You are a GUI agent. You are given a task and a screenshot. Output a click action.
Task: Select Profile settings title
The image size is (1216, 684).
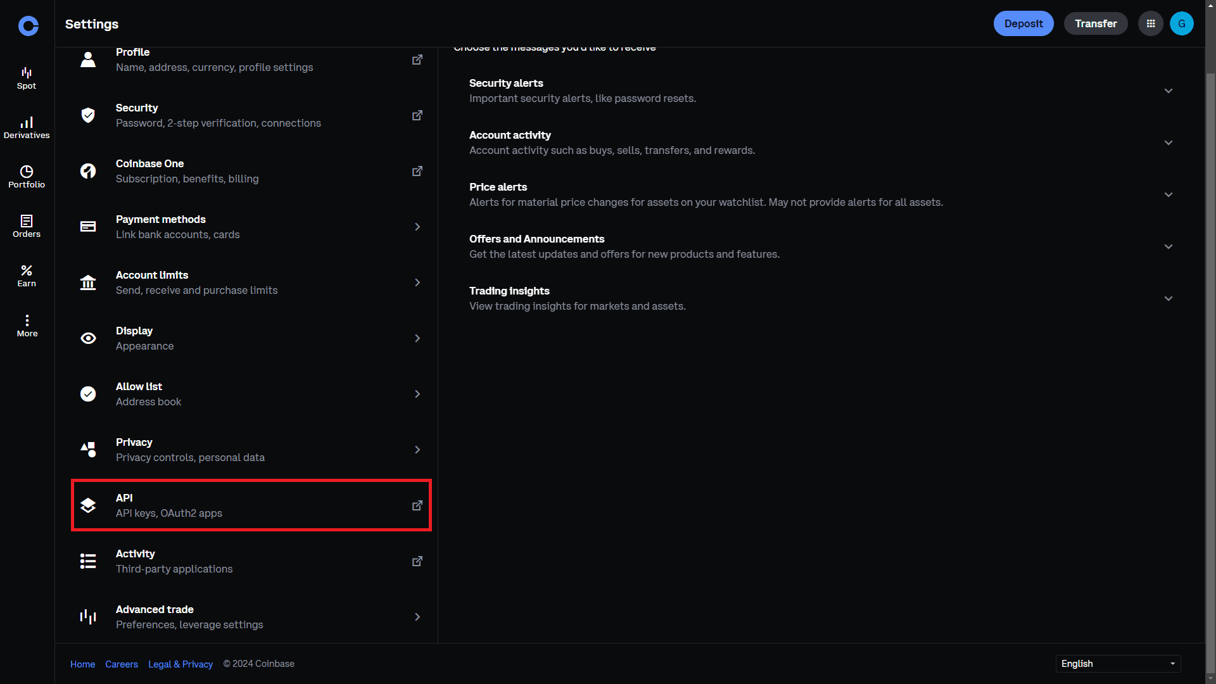pyautogui.click(x=132, y=52)
